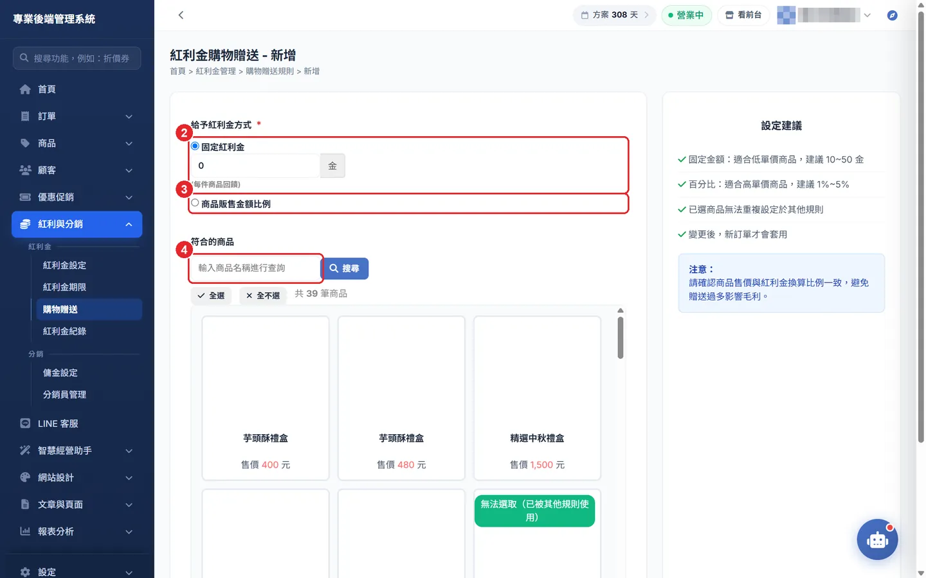Click the 訂單 orders icon in sidebar
Image resolution: width=926 pixels, height=578 pixels.
[x=25, y=116]
